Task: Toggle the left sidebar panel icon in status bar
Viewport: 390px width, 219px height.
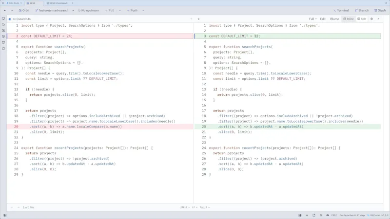Action: (5, 215)
